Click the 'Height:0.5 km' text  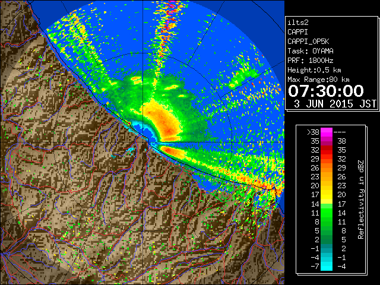click(314, 70)
